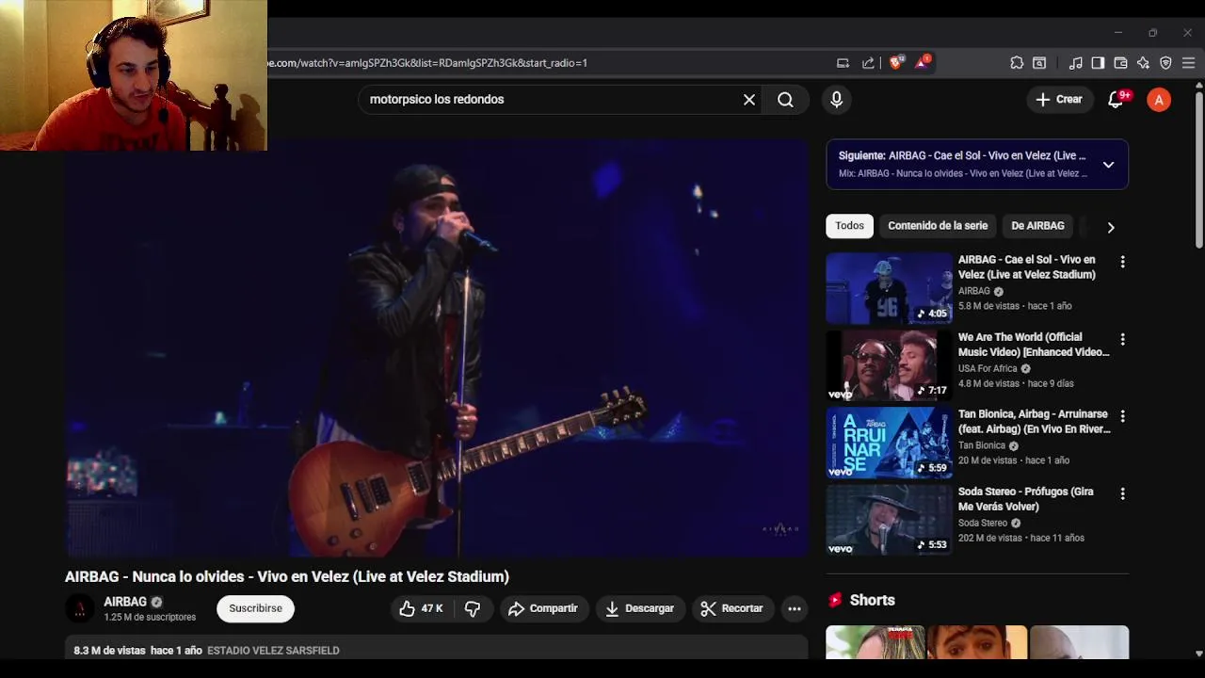Click the AIRBAG - Cae el Sol title
This screenshot has width=1205, height=678.
tap(1027, 267)
